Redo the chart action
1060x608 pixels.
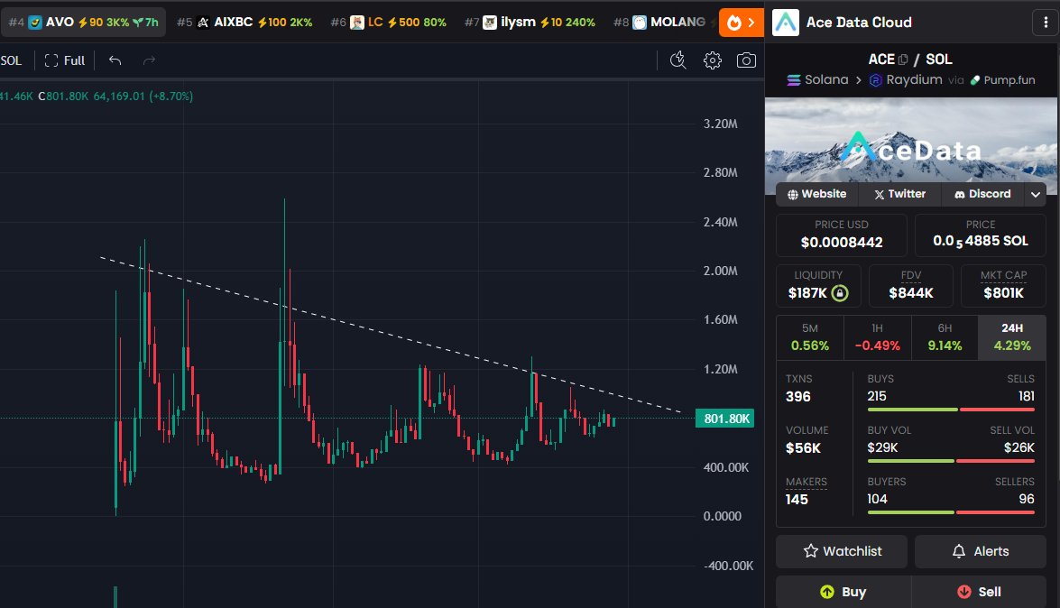(149, 60)
